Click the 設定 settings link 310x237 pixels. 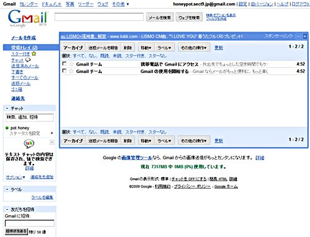(243, 4)
